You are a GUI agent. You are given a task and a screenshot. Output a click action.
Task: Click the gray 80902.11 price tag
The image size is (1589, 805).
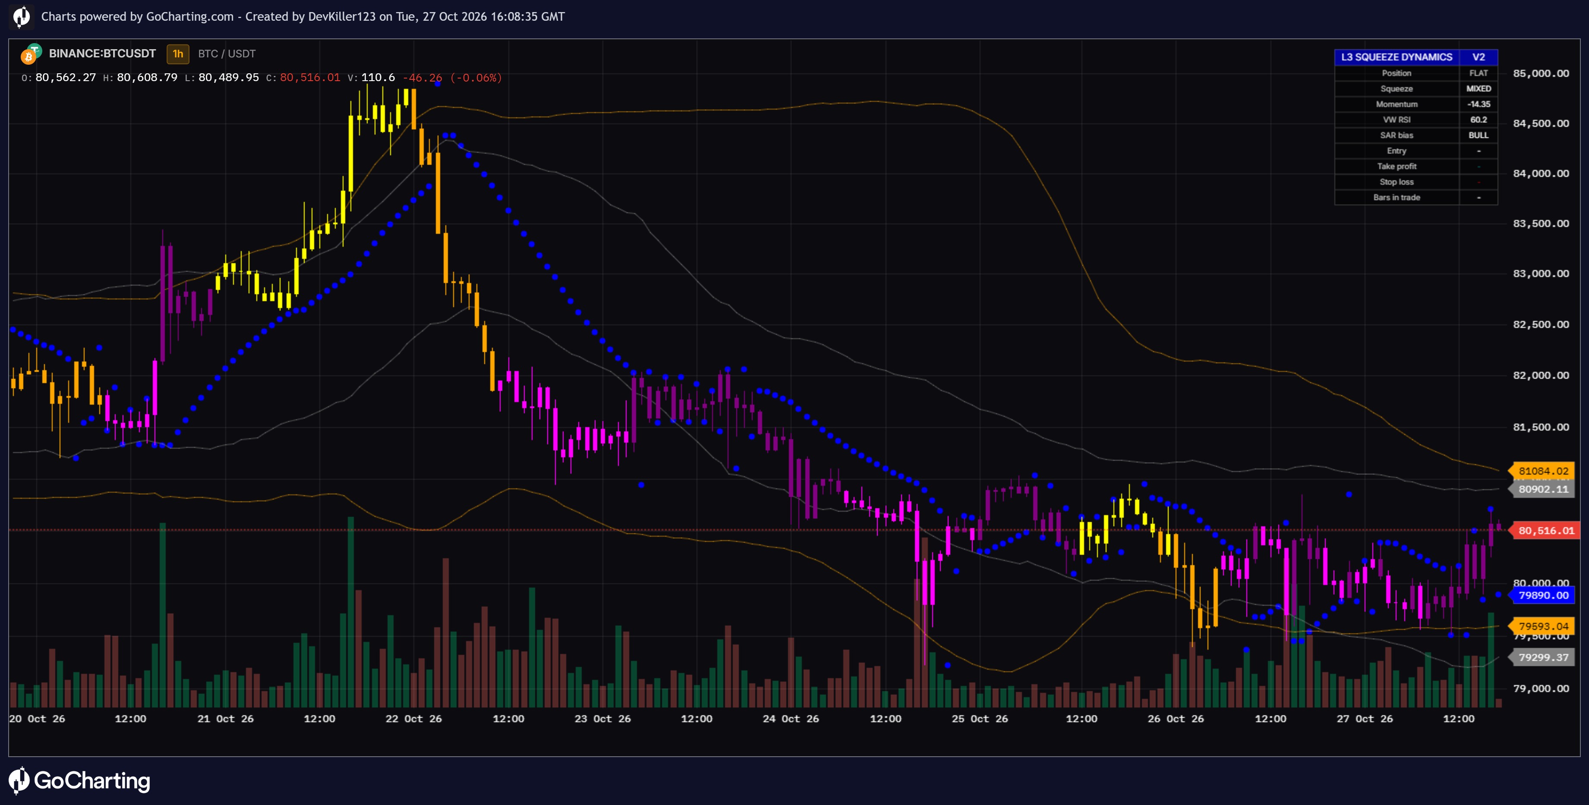tap(1542, 489)
